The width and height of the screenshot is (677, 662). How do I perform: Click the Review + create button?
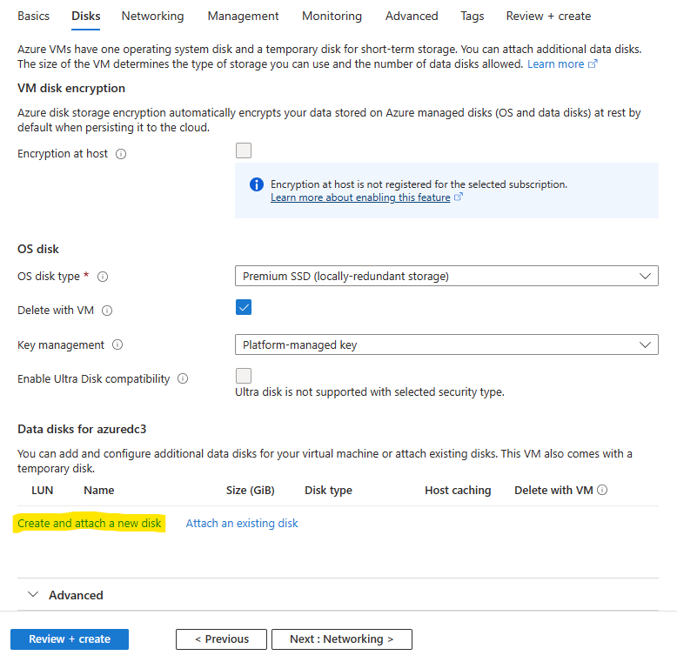[x=70, y=639]
